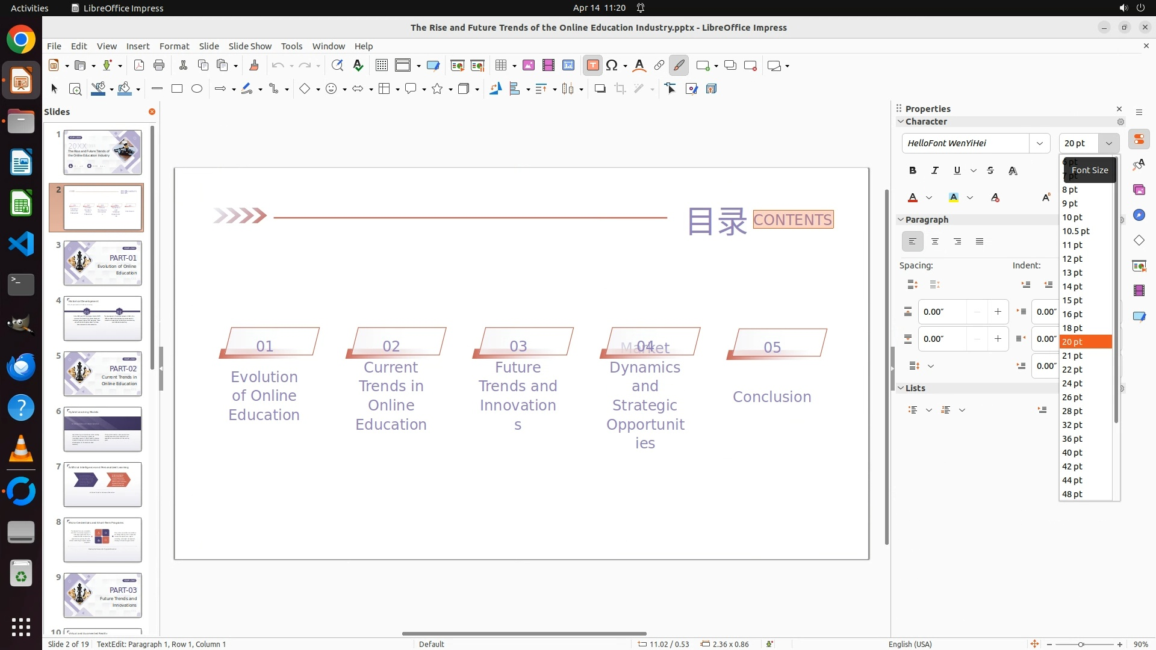
Task: Open the Special Character insert icon
Action: (x=612, y=66)
